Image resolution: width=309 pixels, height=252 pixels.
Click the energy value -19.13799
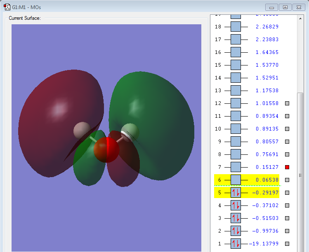click(264, 244)
